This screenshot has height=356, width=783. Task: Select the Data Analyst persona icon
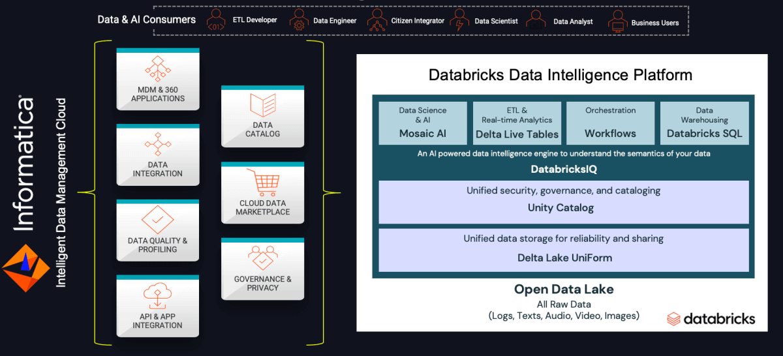click(536, 21)
